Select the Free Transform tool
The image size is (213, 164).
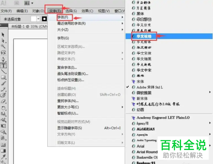pyautogui.click(x=3, y=126)
